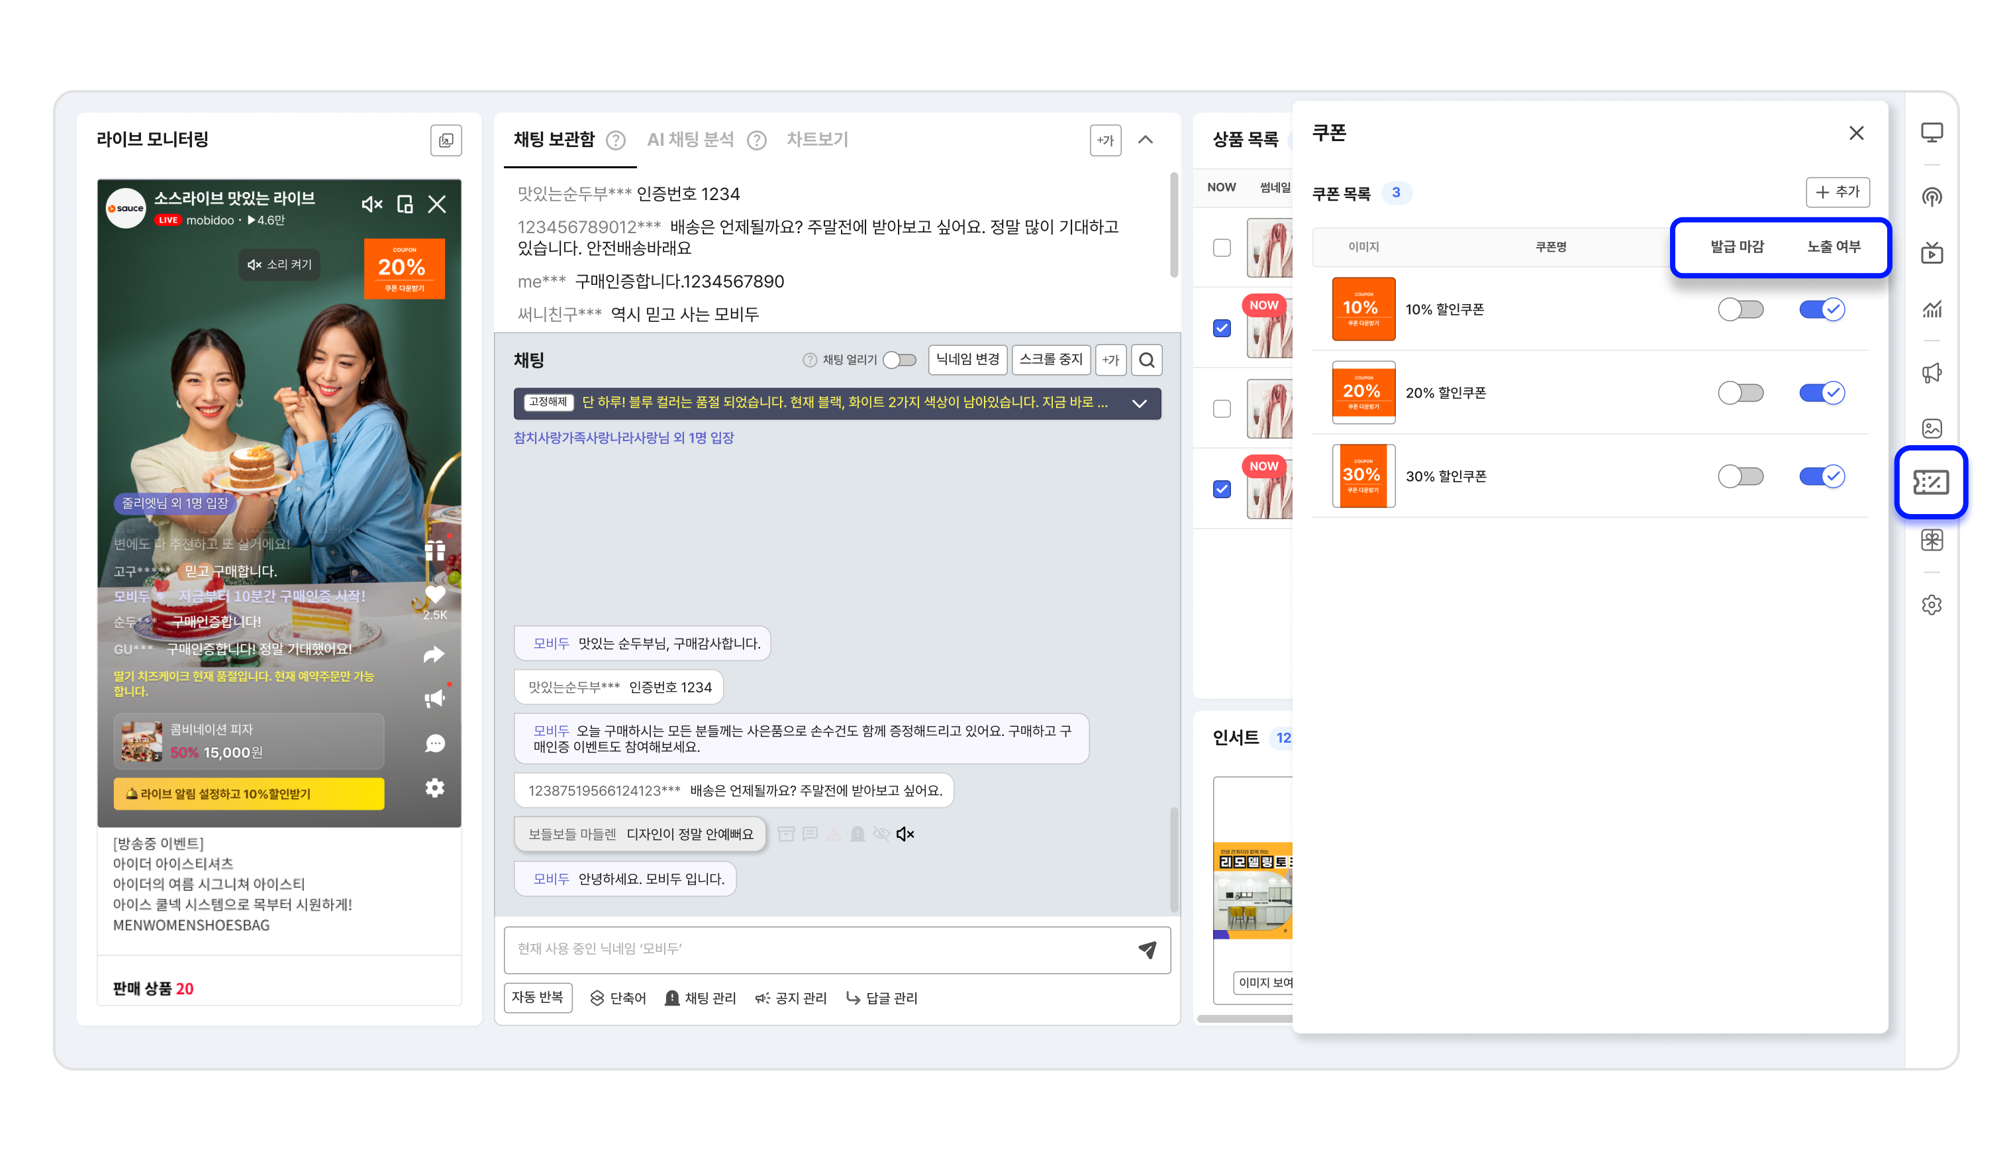Switch to 채팅 보관함 tab
Screen dimensions: 2013x1158
[x=554, y=140]
